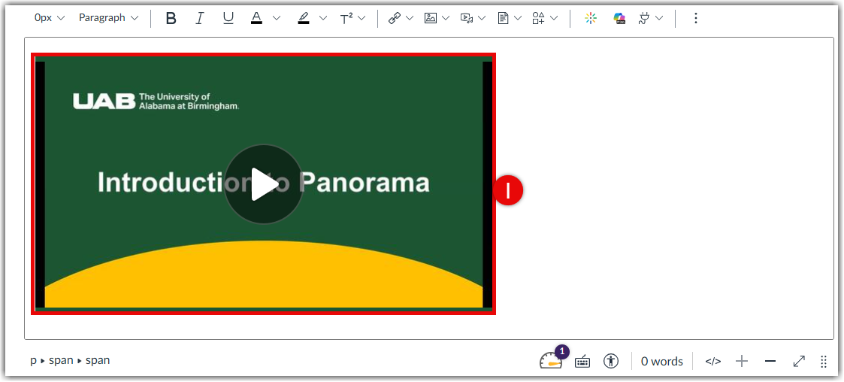Click the insert image icon
The image size is (844, 382).
click(431, 18)
